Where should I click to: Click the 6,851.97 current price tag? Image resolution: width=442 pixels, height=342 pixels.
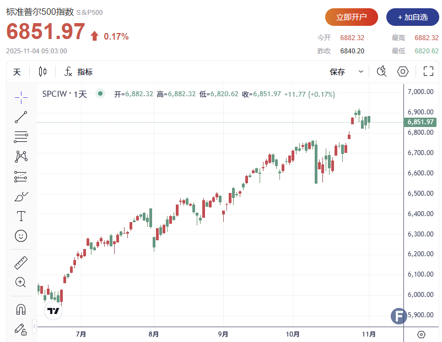421,122
